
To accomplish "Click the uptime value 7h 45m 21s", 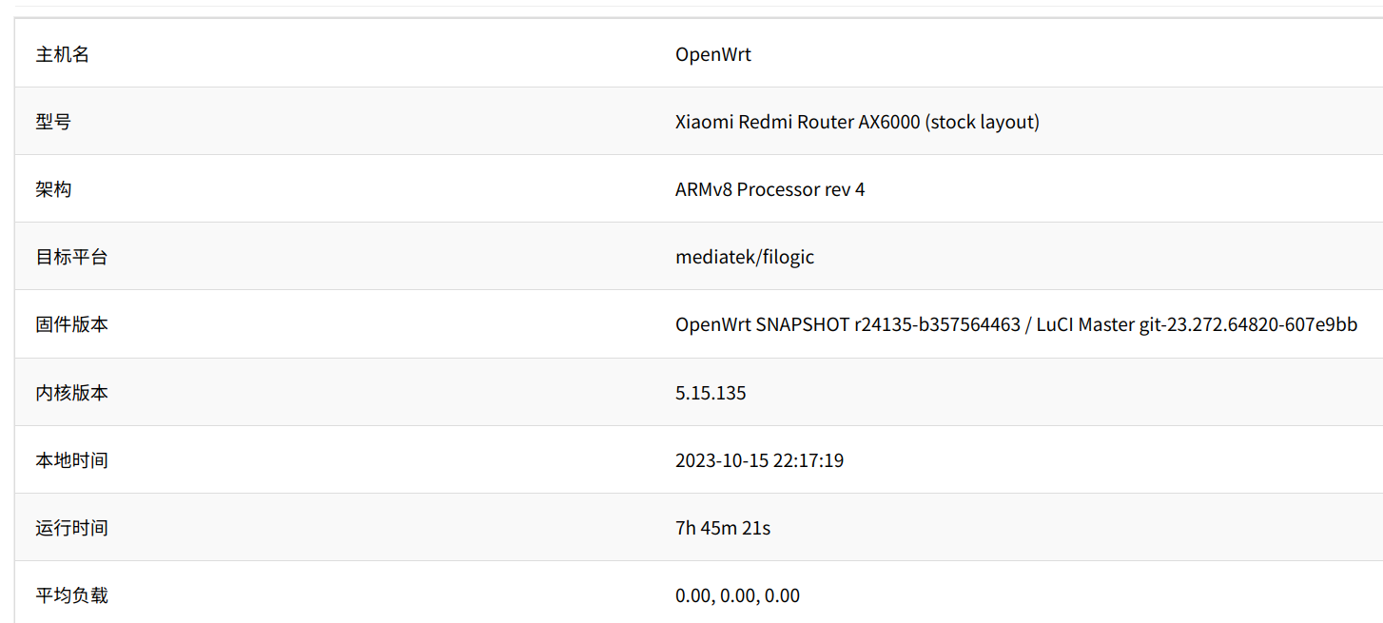I will [x=722, y=528].
